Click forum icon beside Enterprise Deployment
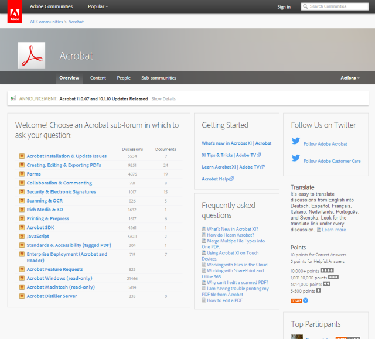Viewport: 375px width, 339px height. point(22,254)
